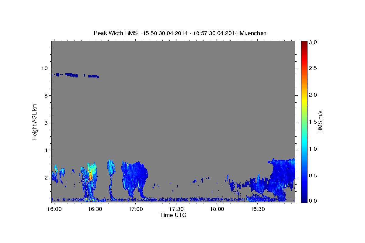Image resolution: width=365 pixels, height=243 pixels.
Task: Click the 17:00 time tick label
Action: pyautogui.click(x=136, y=209)
